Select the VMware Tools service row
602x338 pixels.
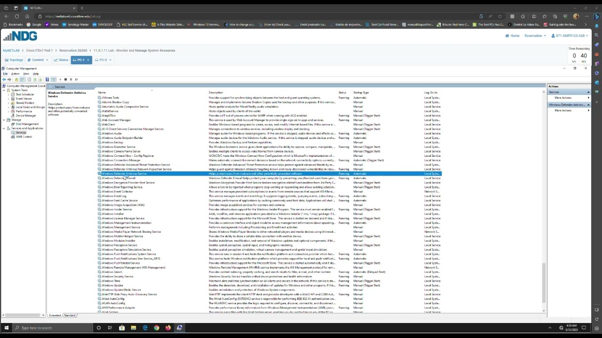[269, 98]
